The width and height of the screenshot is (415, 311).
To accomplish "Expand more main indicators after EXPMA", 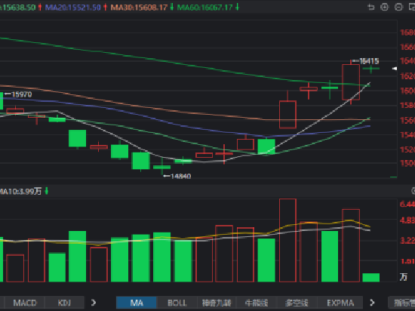I will point(372,302).
